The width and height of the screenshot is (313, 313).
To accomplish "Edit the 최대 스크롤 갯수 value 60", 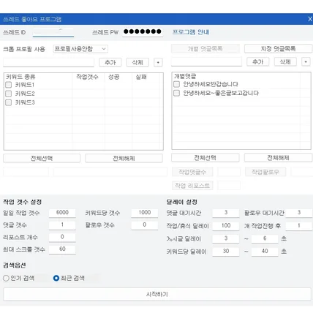I will [62, 249].
